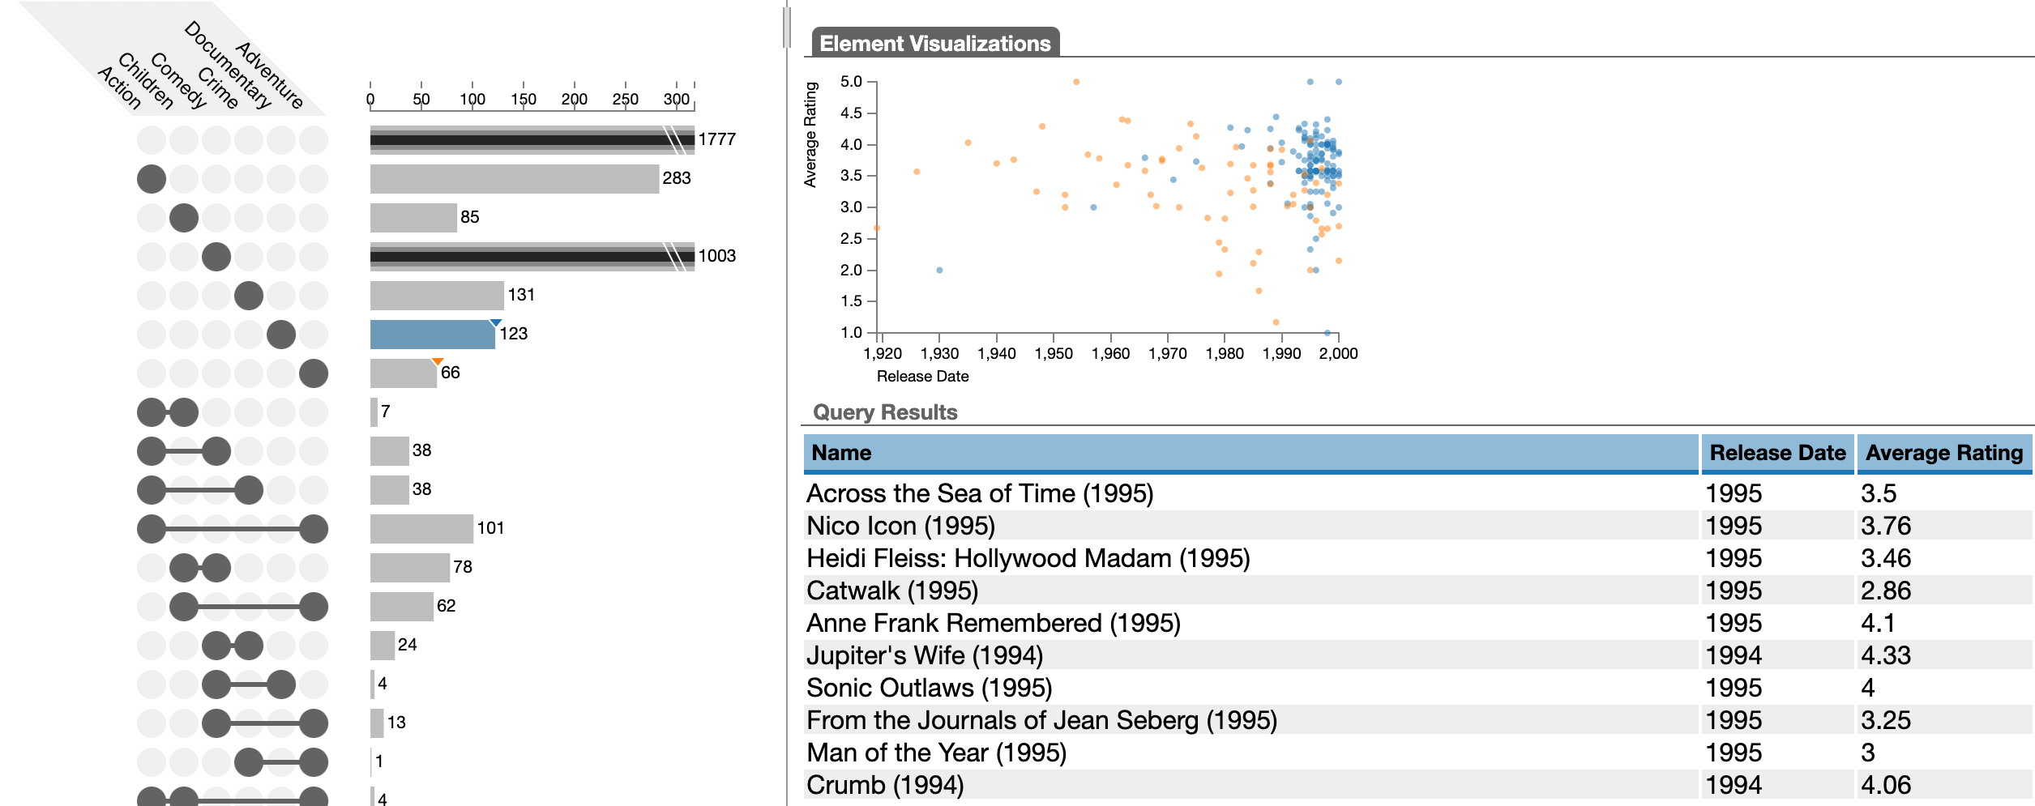2035x806 pixels.
Task: Click the vertical panel divider handle
Action: [786, 27]
